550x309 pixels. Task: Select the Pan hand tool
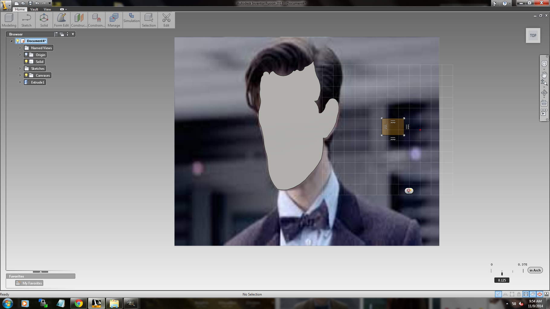point(544,74)
